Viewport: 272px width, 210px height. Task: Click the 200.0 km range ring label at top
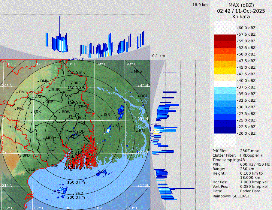(76, 73)
